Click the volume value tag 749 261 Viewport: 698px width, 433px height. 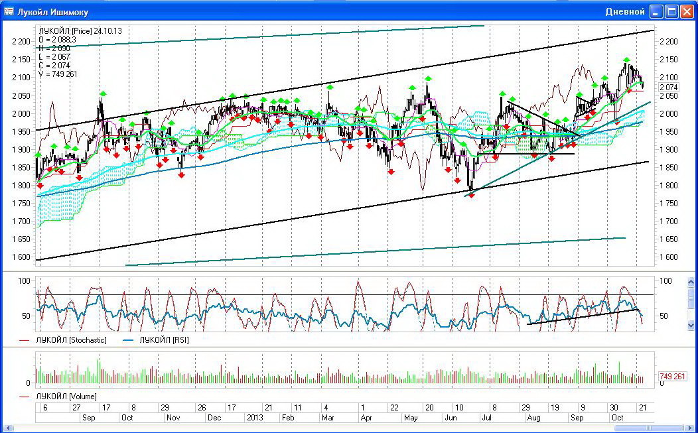(671, 377)
